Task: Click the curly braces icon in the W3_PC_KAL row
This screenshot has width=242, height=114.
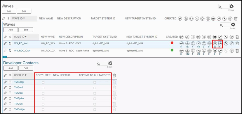Action: [193, 43]
